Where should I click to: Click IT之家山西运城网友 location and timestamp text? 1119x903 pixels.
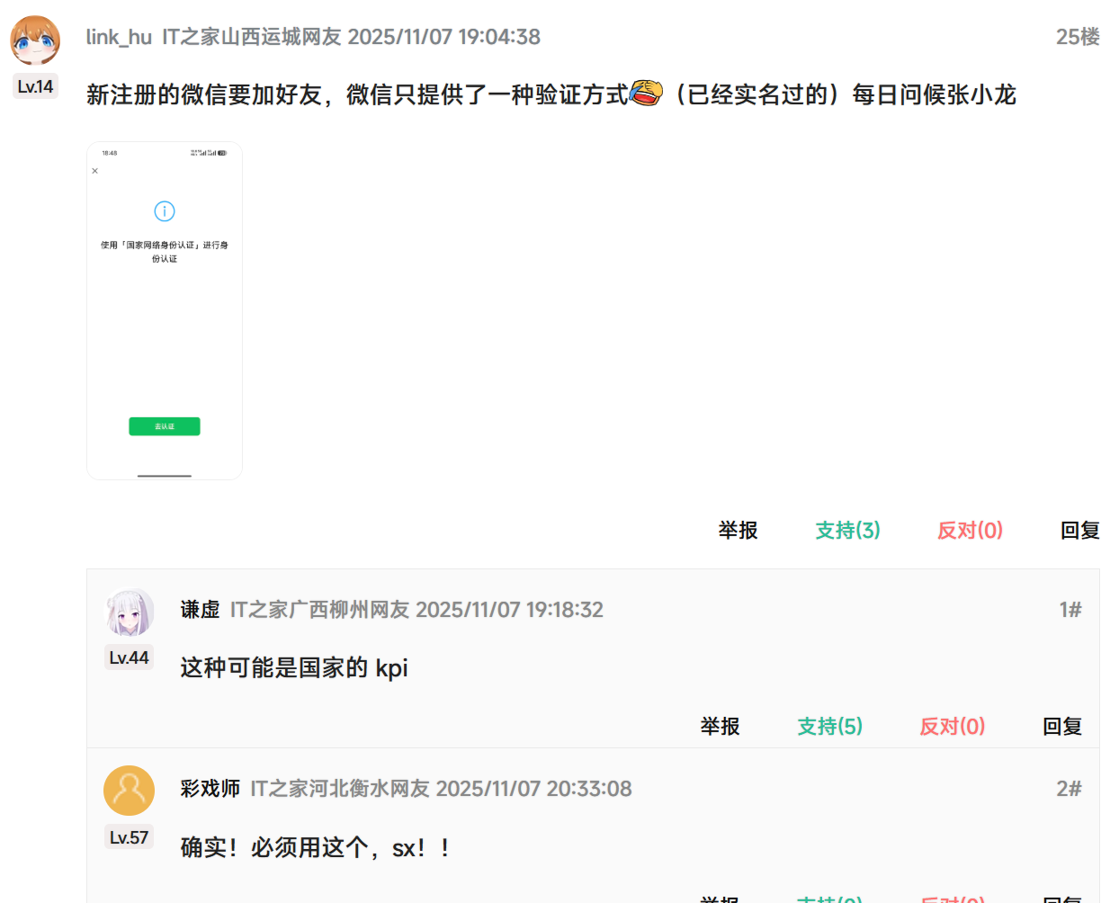click(x=352, y=37)
